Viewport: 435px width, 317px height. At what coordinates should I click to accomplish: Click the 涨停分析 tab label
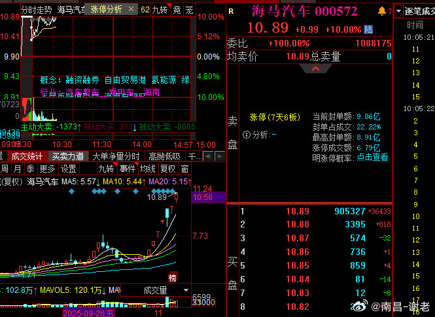coord(106,10)
